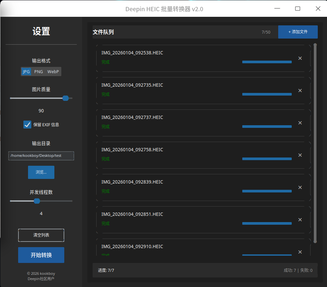Click the output directory path field
The height and width of the screenshot is (287, 327).
pos(41,156)
